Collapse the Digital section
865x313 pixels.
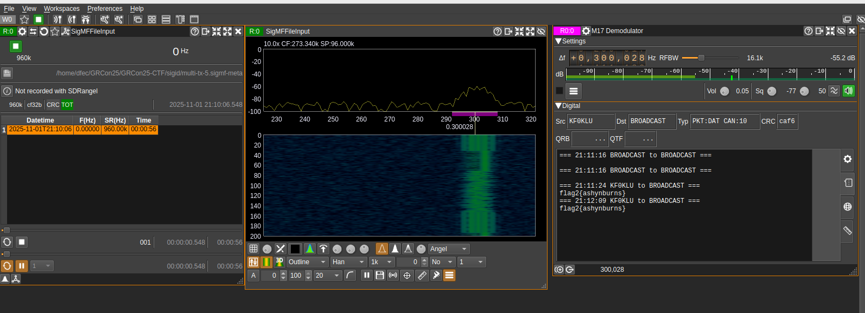tap(558, 106)
